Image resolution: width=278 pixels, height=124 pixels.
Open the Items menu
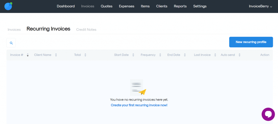[145, 6]
